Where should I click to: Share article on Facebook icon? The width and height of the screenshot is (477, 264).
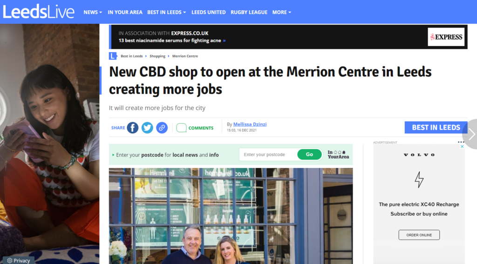(x=133, y=128)
